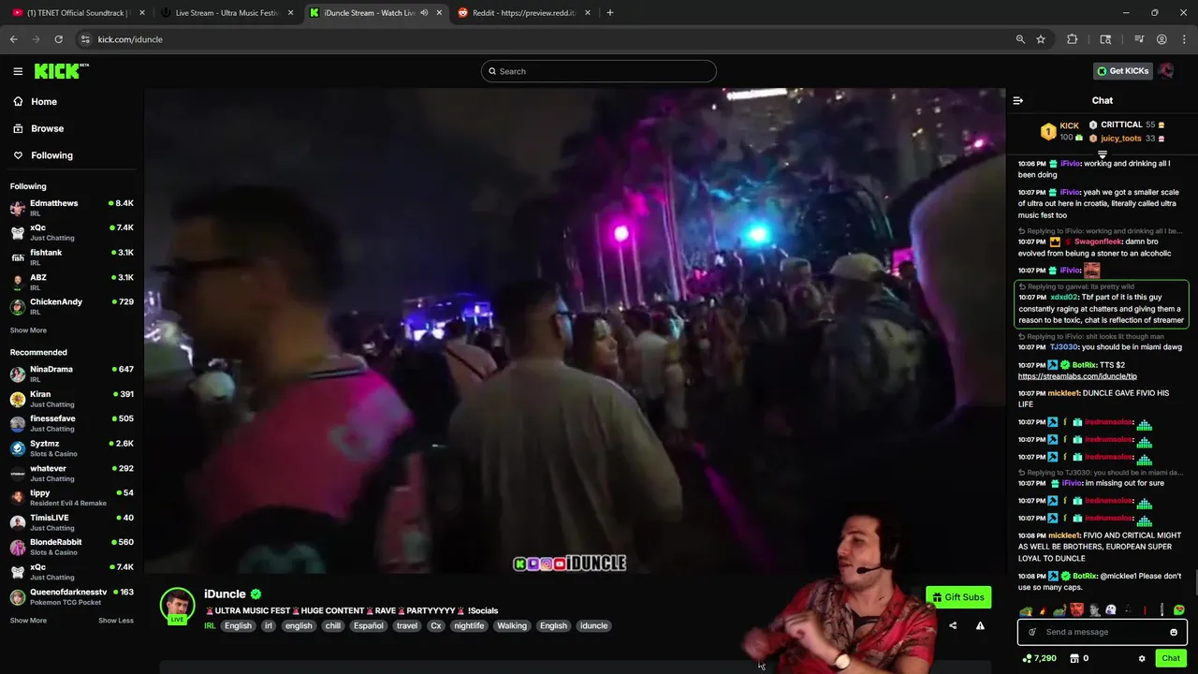Open browser extensions puzzle icon

1073,39
